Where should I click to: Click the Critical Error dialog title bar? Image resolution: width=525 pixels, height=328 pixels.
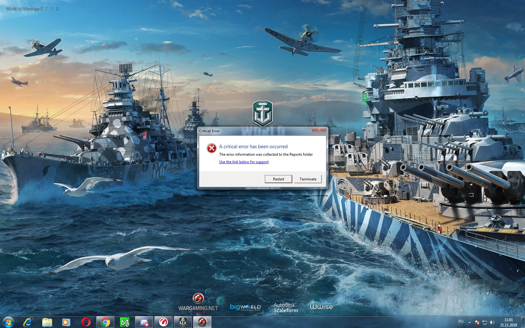pyautogui.click(x=255, y=131)
